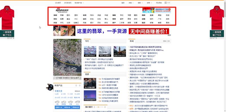Go to next slide in photo carousel

(81, 78)
